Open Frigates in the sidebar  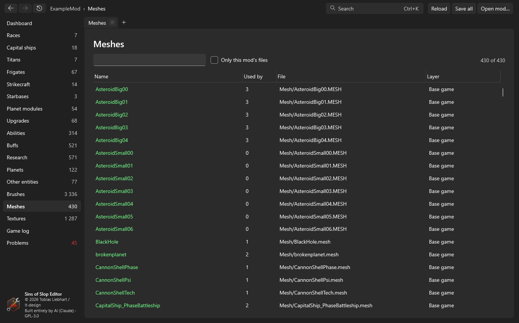(42, 72)
